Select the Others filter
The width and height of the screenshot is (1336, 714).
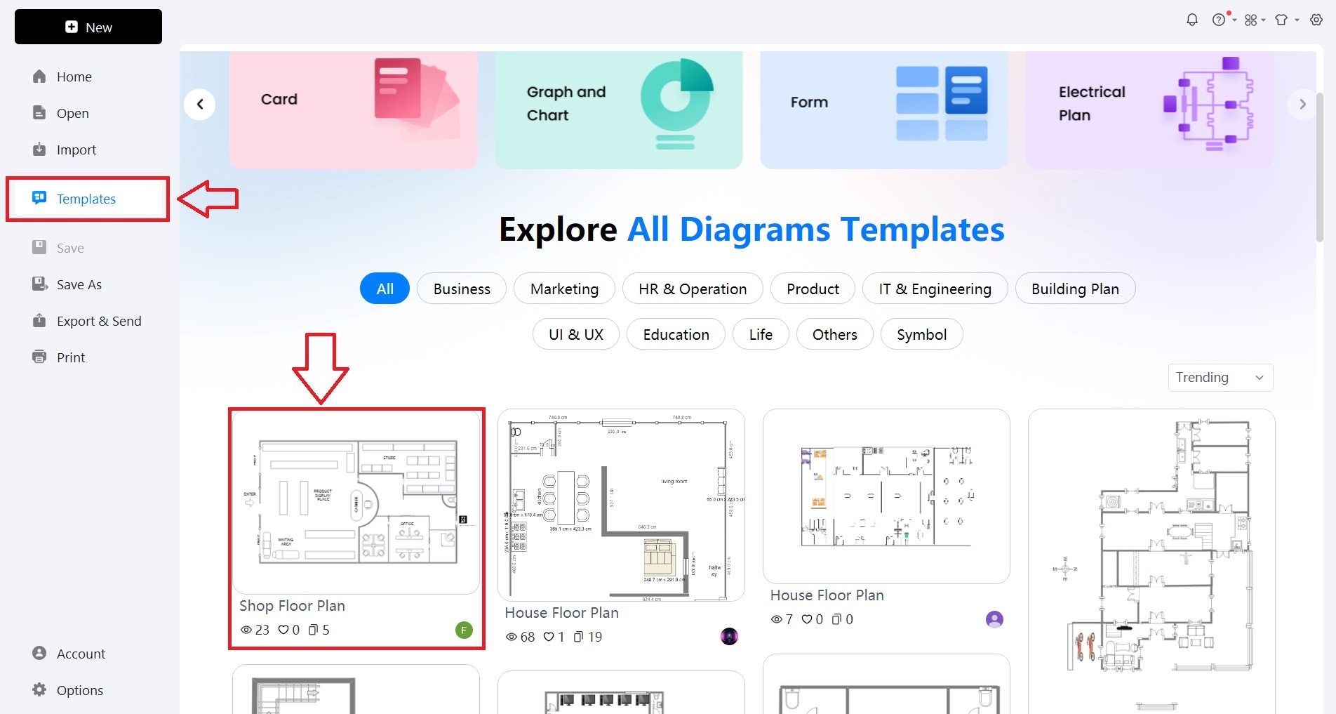[x=834, y=334]
